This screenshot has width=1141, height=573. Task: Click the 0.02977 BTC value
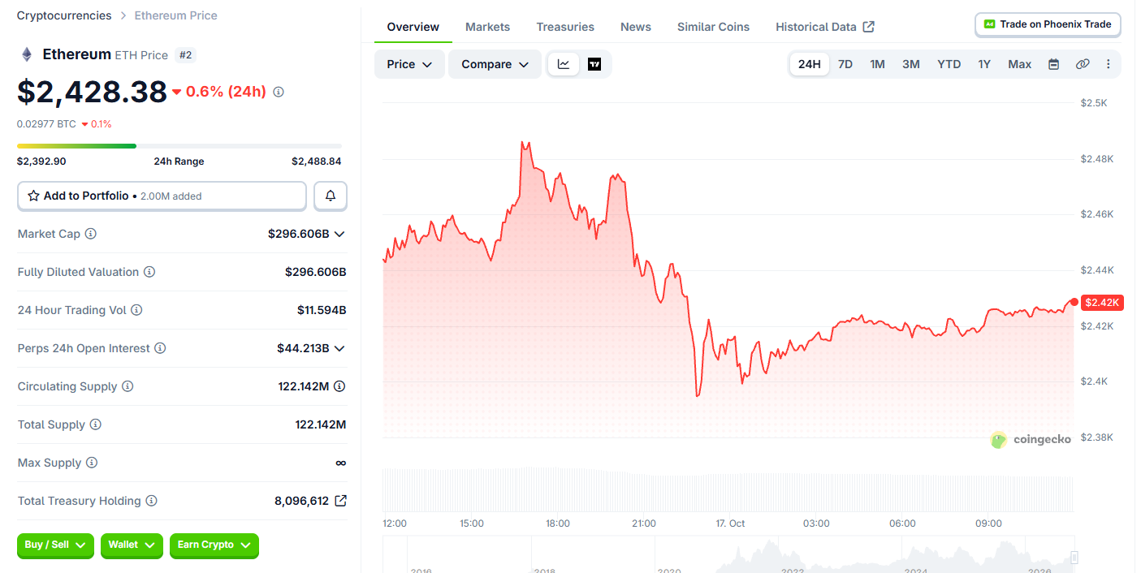point(46,124)
